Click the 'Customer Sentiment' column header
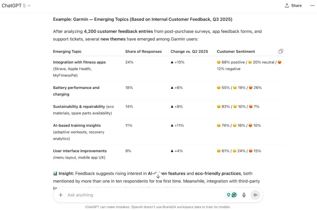Screen dimensions: 317x210 pos(236,52)
